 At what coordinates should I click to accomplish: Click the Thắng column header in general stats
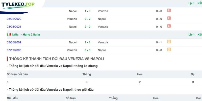(x=87, y=74)
